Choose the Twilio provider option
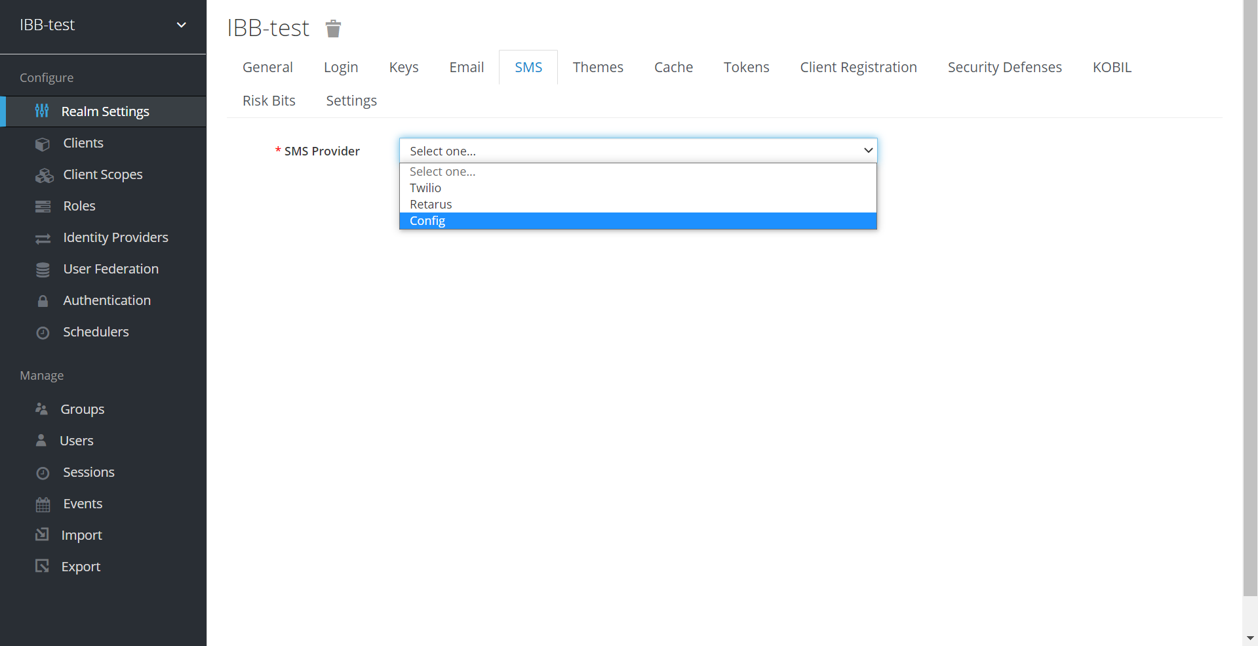This screenshot has height=646, width=1258. coord(638,188)
